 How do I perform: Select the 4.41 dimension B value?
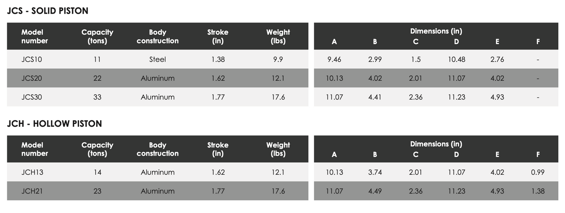(x=375, y=97)
